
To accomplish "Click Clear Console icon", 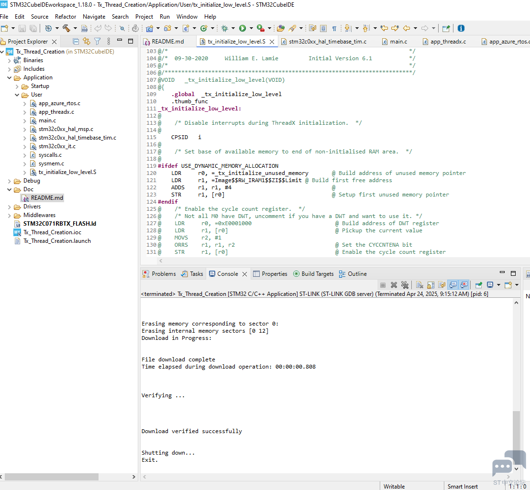I will pos(420,285).
